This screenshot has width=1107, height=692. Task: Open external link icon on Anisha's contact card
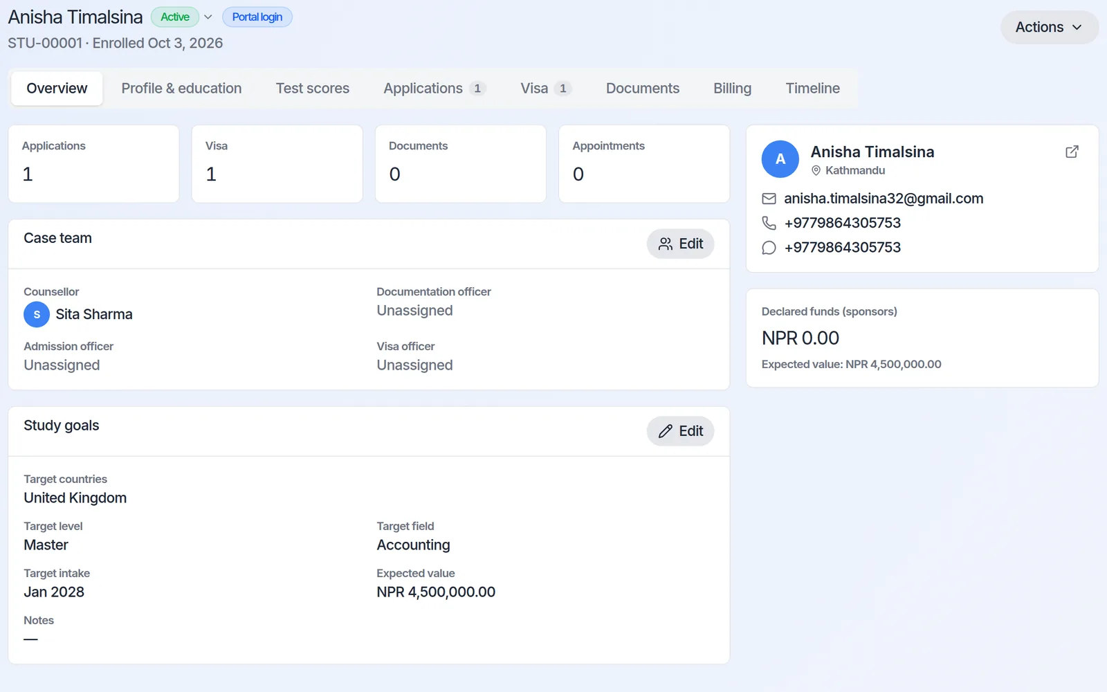click(1072, 152)
